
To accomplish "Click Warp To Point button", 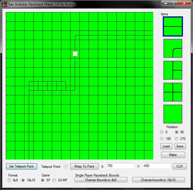I will pos(84,166).
